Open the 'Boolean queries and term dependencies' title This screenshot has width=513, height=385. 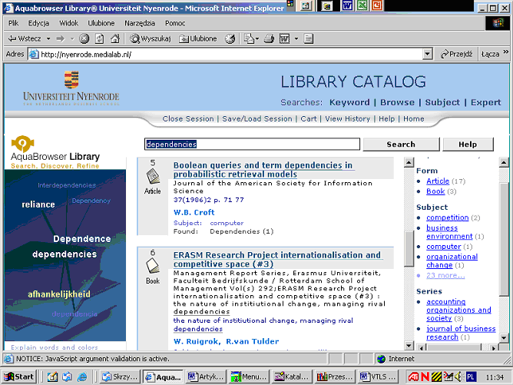[263, 170]
